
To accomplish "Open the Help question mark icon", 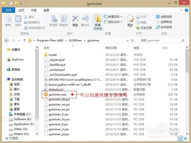I will 186,10.
